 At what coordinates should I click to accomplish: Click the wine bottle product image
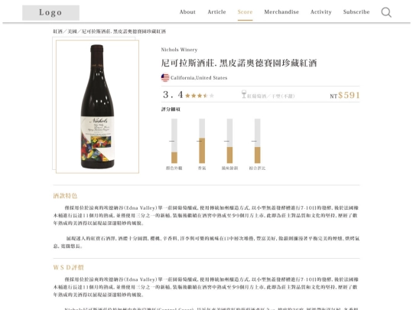(97, 106)
